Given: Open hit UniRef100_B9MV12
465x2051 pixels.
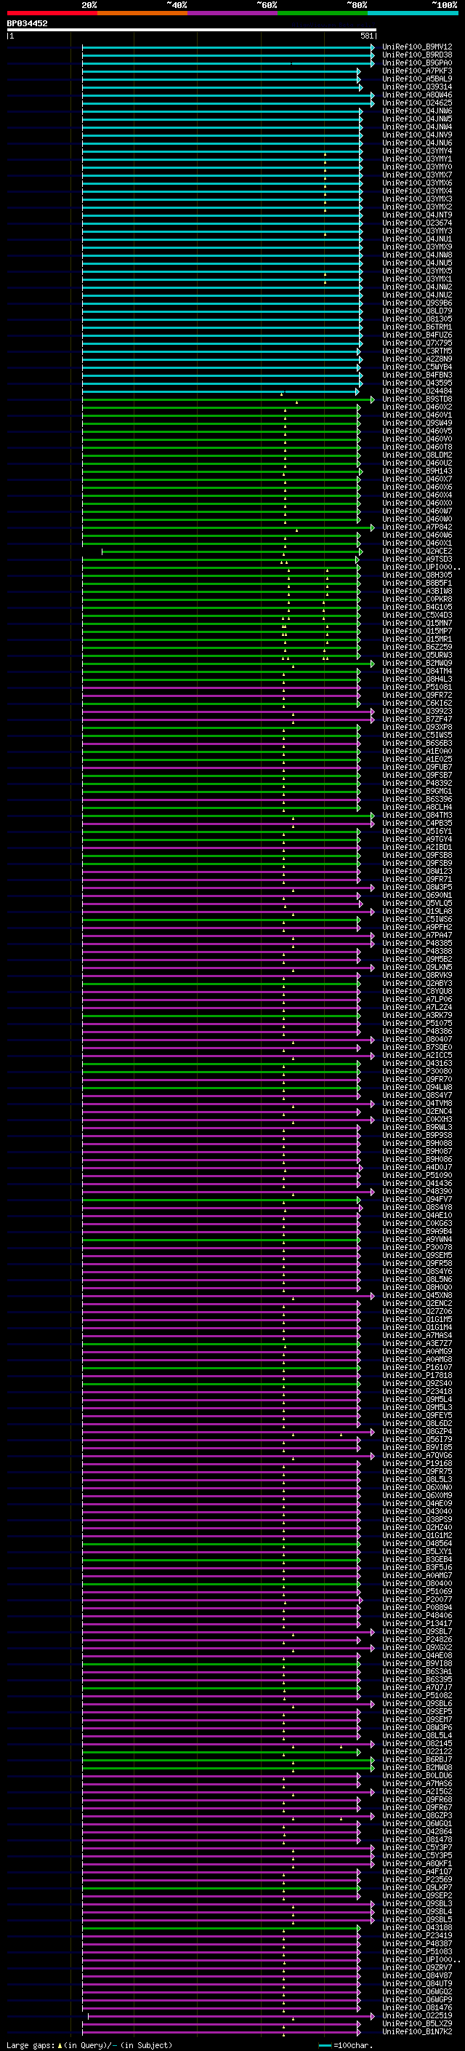Looking at the screenshot, I should pos(417,47).
